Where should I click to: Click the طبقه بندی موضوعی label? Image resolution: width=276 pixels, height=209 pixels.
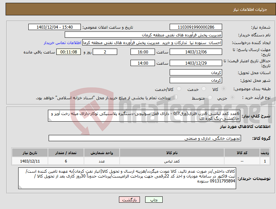point(252,89)
